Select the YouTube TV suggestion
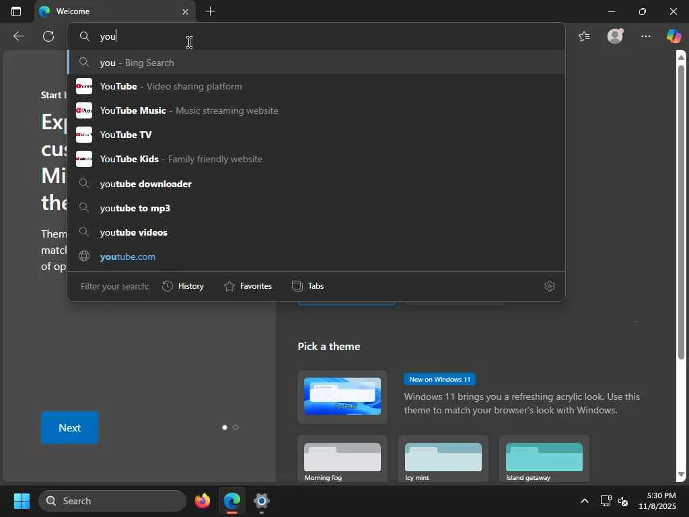The height and width of the screenshot is (517, 689). (316, 135)
